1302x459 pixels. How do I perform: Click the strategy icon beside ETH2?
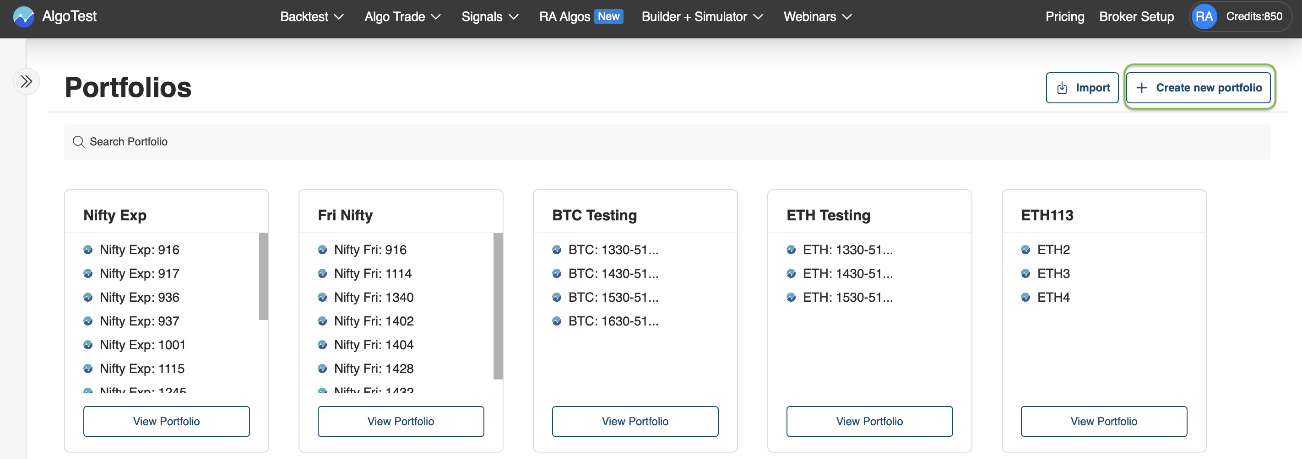pos(1026,249)
